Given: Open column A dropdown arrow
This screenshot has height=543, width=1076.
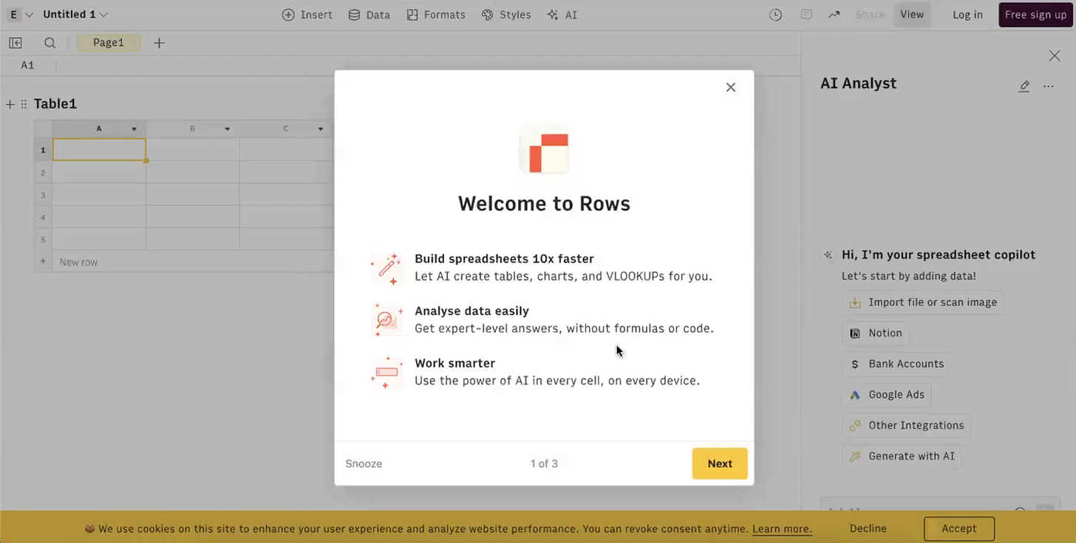Looking at the screenshot, I should click(x=134, y=129).
